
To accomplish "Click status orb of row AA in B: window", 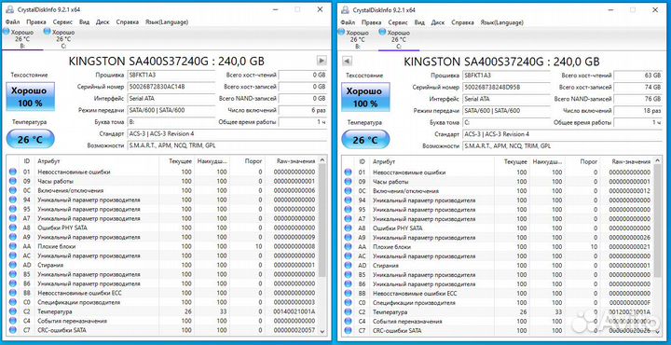I will coord(12,246).
